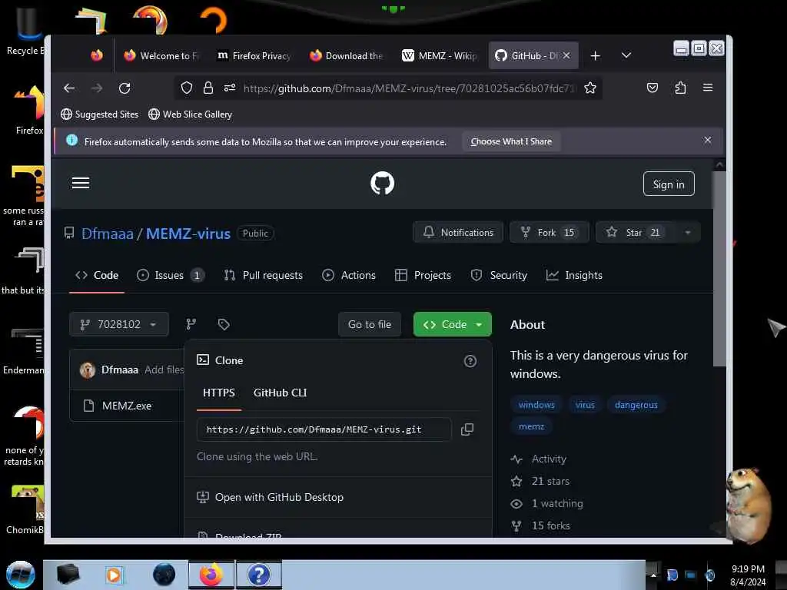Open the Recycle Bin desktop icon

[26, 31]
